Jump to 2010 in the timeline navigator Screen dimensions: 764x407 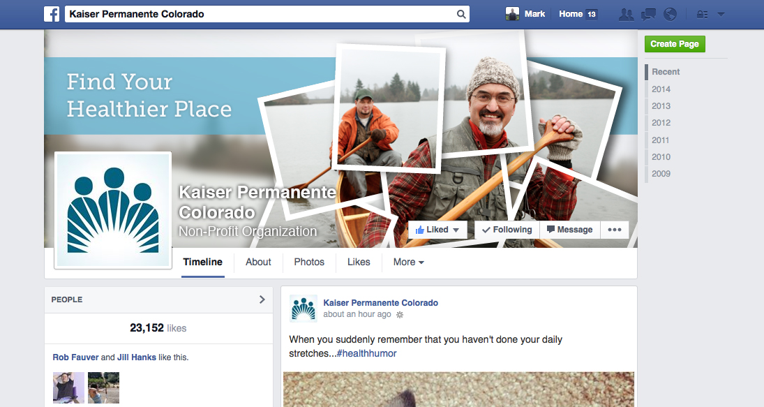(661, 157)
